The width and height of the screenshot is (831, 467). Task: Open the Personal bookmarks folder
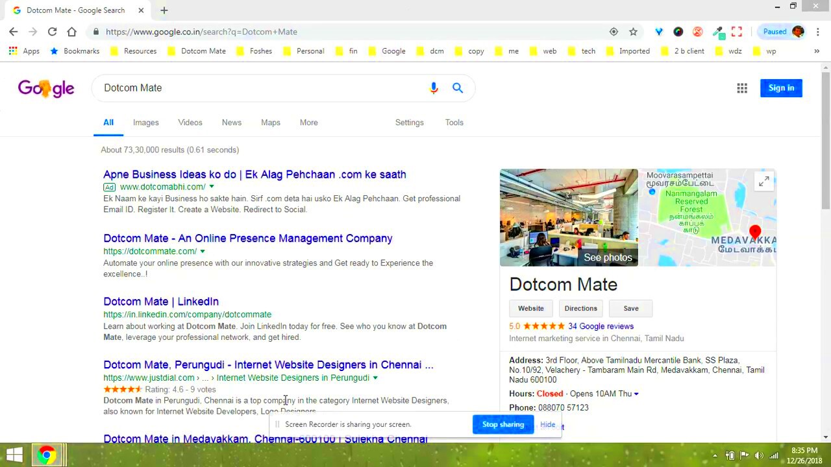303,51
